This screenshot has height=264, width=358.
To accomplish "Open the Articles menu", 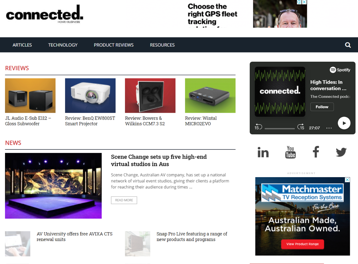I will [x=22, y=45].
